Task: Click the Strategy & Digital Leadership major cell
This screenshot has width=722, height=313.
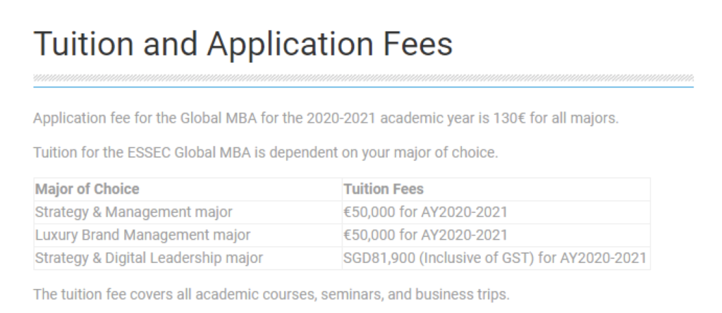Action: (x=188, y=258)
